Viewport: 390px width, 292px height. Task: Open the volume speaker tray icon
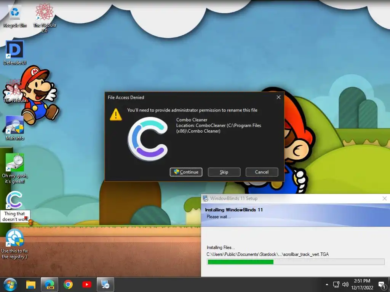[x=345, y=284]
